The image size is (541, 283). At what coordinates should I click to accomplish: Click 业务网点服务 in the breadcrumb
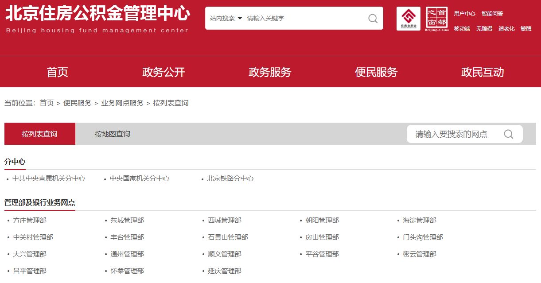(122, 103)
